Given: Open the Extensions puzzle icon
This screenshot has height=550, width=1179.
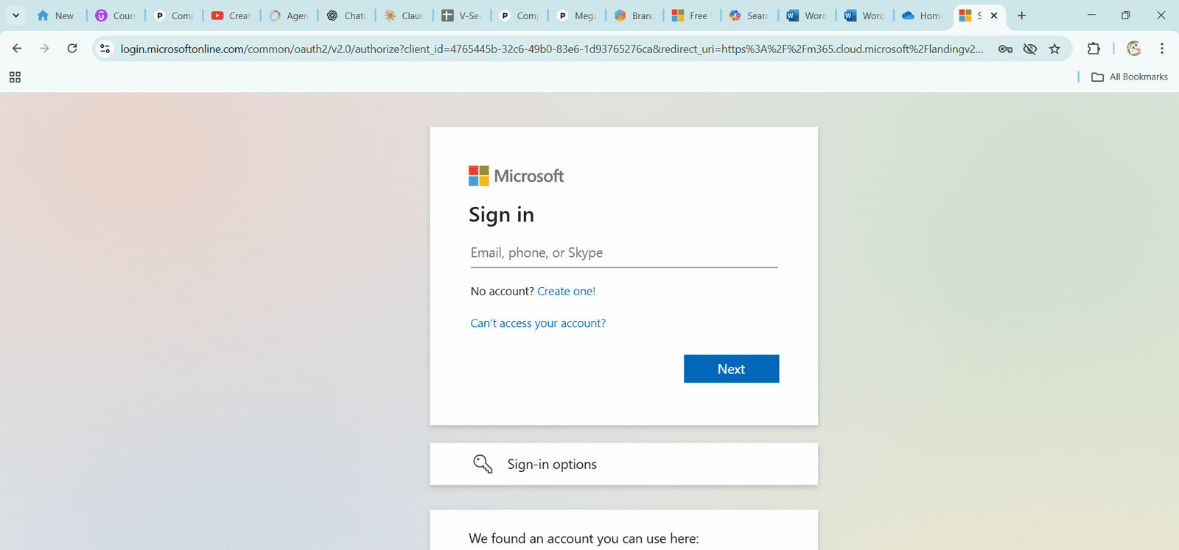Looking at the screenshot, I should click(1094, 49).
